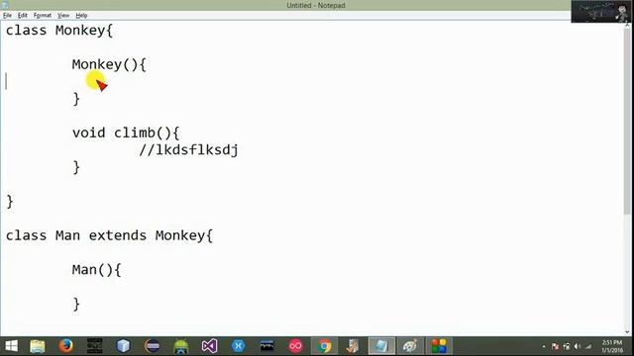Open the Help menu
Screen dimensions: 634x356
point(81,16)
